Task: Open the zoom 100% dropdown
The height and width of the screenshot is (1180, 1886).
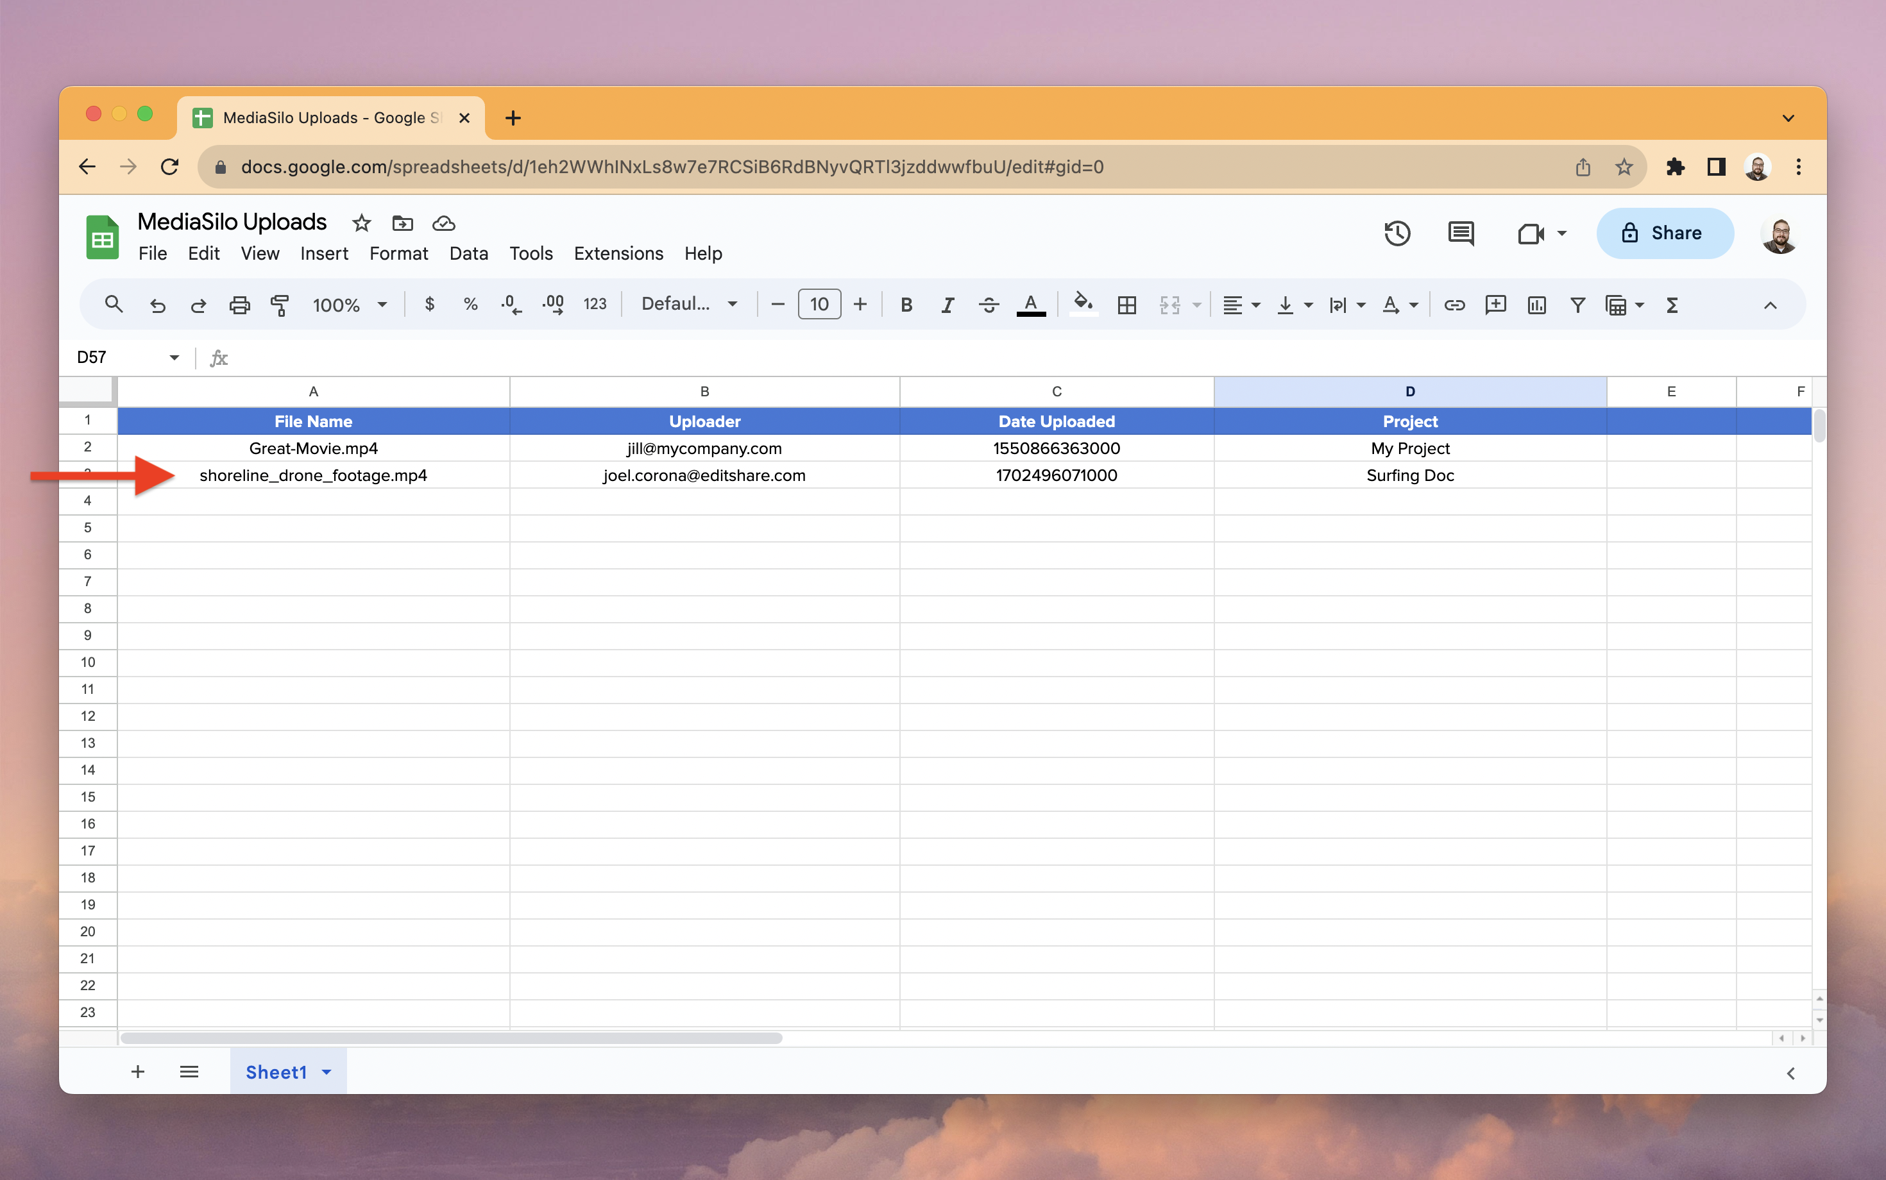Action: pos(350,305)
